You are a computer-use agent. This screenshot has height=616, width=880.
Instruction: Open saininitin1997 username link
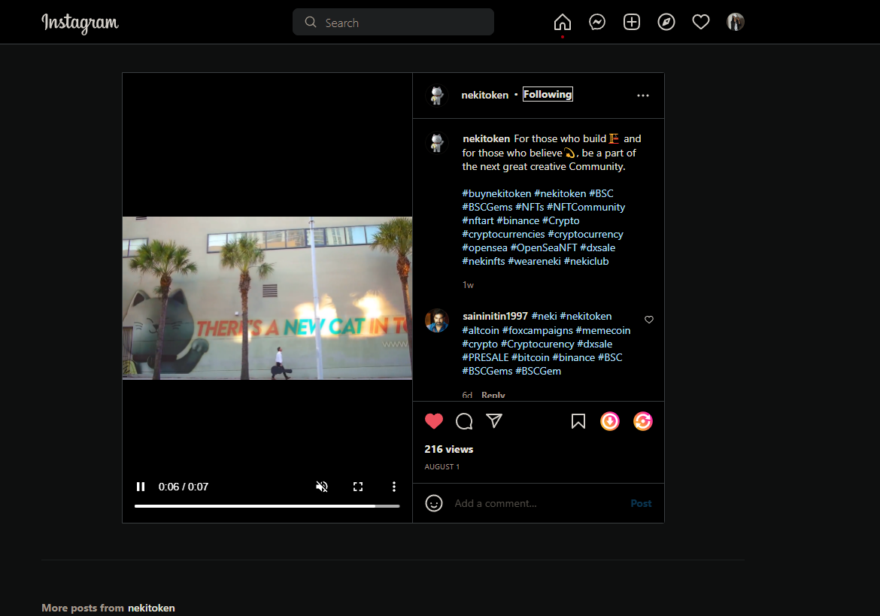click(x=495, y=317)
